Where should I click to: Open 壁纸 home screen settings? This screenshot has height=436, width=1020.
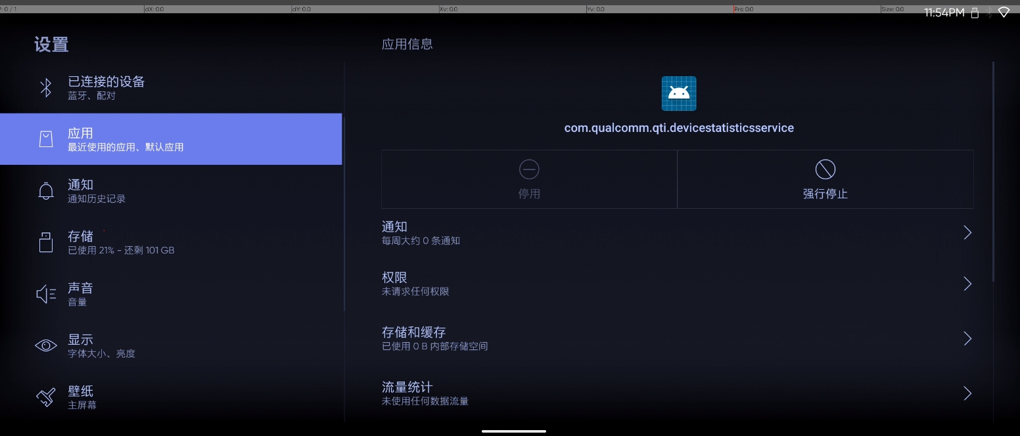pyautogui.click(x=171, y=397)
